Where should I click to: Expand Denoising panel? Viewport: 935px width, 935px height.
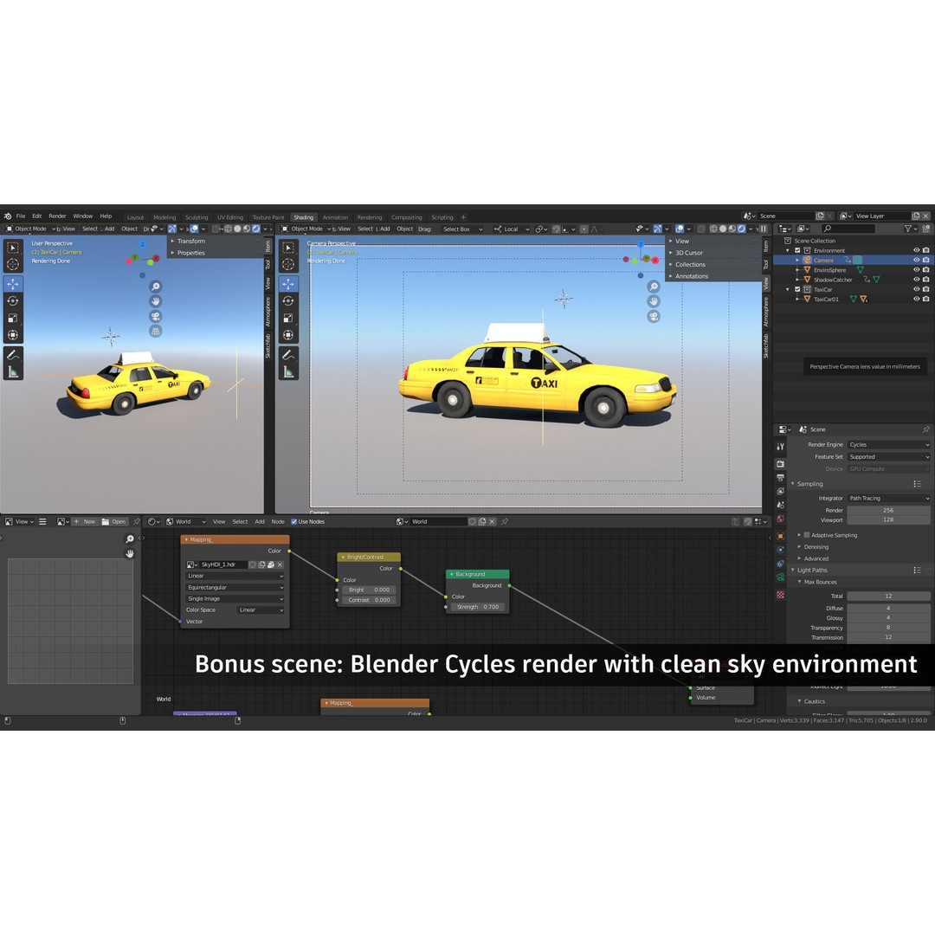point(816,547)
